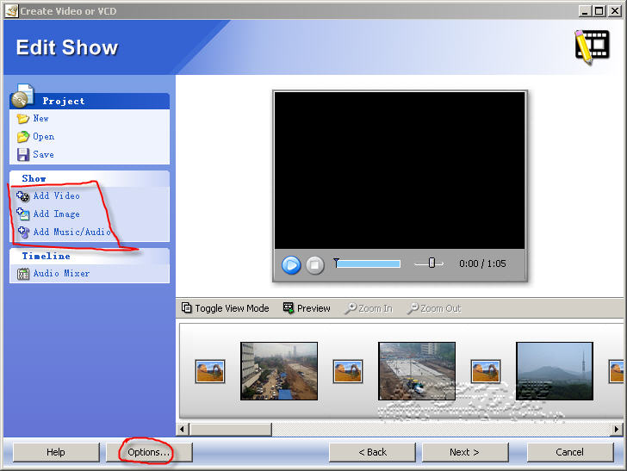Select the construction site clip thumbnail

point(417,371)
